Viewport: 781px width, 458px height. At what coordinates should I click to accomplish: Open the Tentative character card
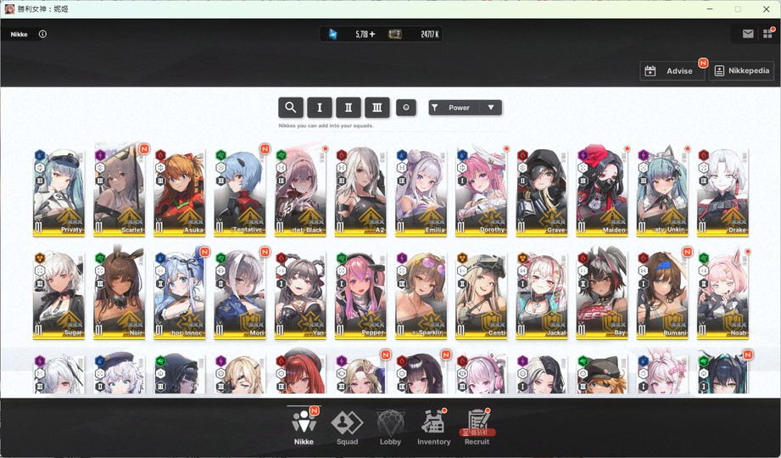[240, 193]
